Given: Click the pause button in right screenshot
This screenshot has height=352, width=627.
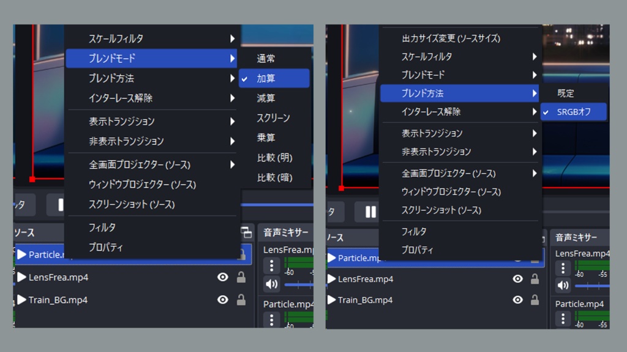Looking at the screenshot, I should 370,211.
